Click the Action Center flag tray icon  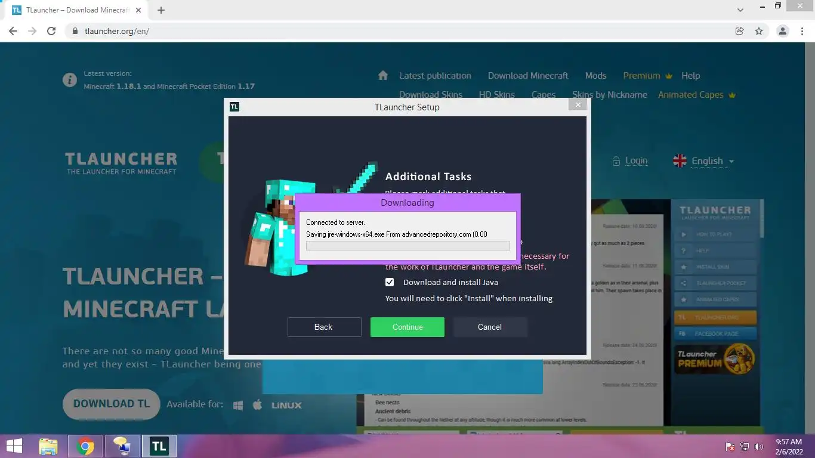pyautogui.click(x=730, y=447)
